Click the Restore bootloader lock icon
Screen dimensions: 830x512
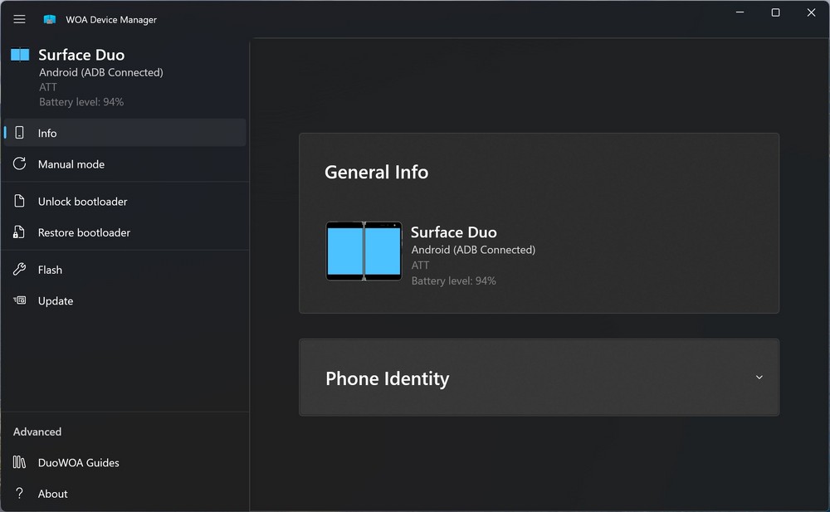[x=20, y=233]
